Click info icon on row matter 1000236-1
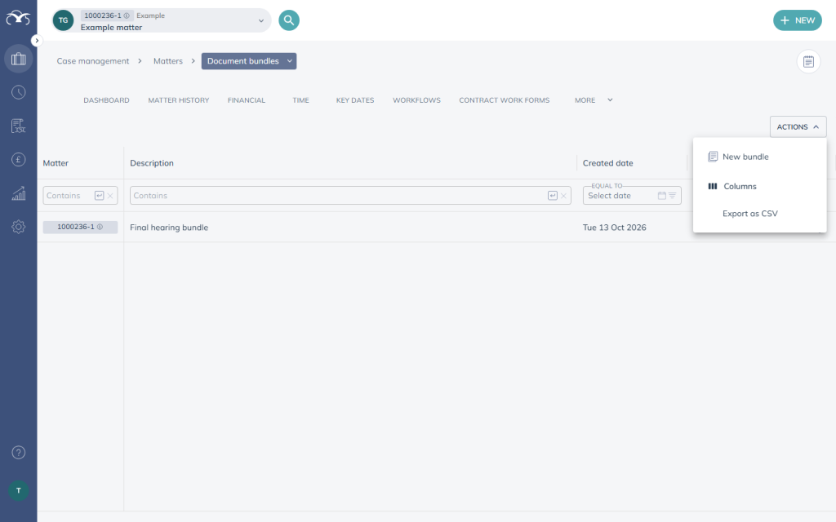Viewport: 836px width, 522px height. pyautogui.click(x=100, y=227)
